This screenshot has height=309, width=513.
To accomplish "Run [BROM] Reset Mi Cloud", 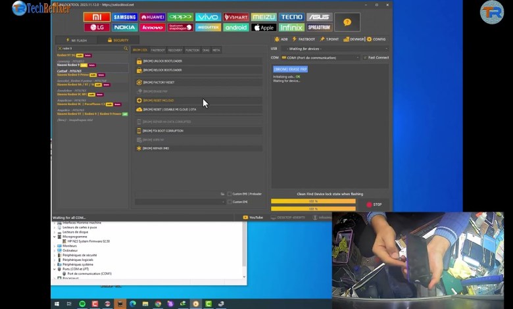I will [199, 101].
